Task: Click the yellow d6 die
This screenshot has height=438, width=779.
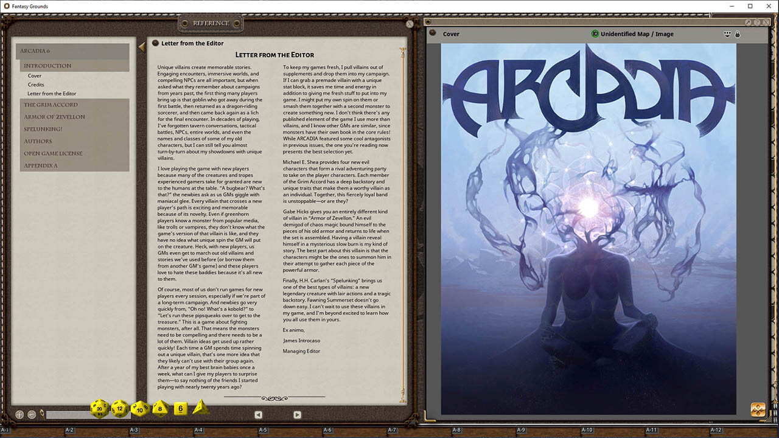Action: (180, 408)
